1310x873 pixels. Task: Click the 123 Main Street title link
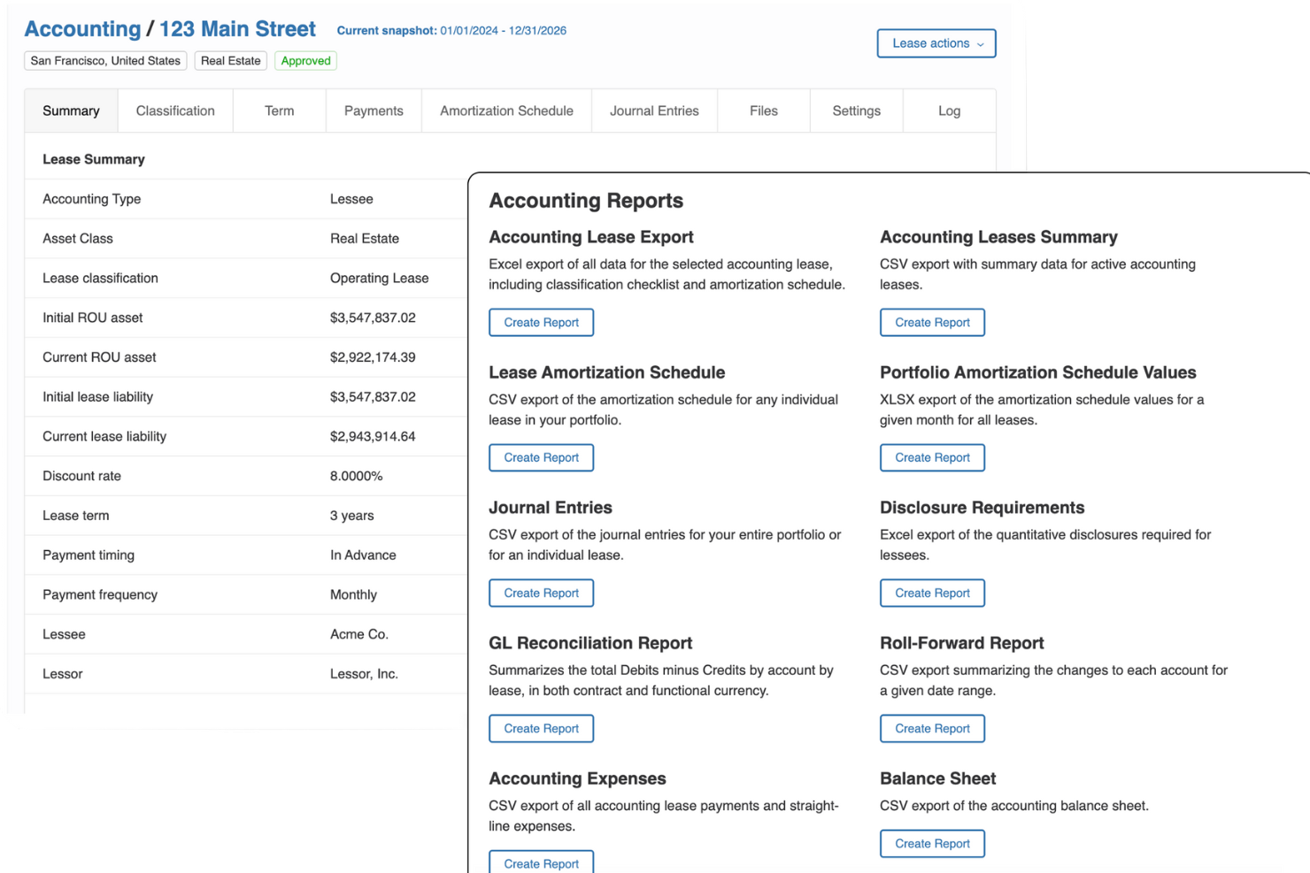point(237,29)
